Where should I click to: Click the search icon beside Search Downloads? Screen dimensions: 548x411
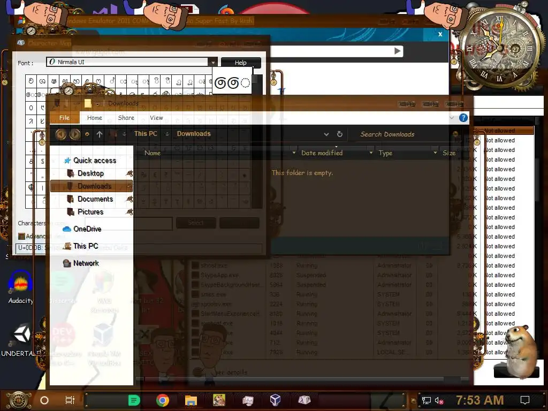(x=455, y=134)
